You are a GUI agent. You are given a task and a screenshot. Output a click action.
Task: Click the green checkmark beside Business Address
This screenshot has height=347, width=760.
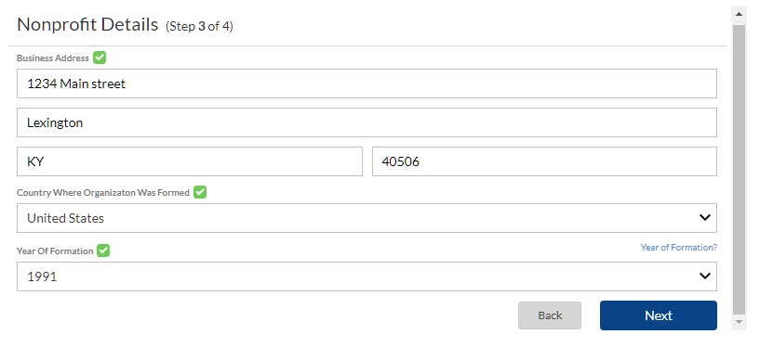pos(100,58)
